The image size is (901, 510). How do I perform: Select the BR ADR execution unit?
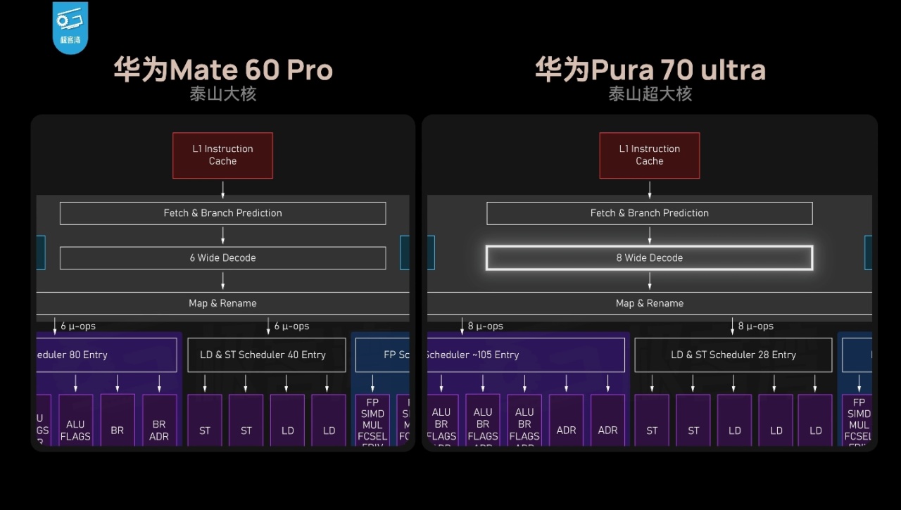(159, 420)
